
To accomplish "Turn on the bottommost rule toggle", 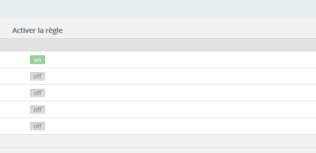I will (37, 126).
